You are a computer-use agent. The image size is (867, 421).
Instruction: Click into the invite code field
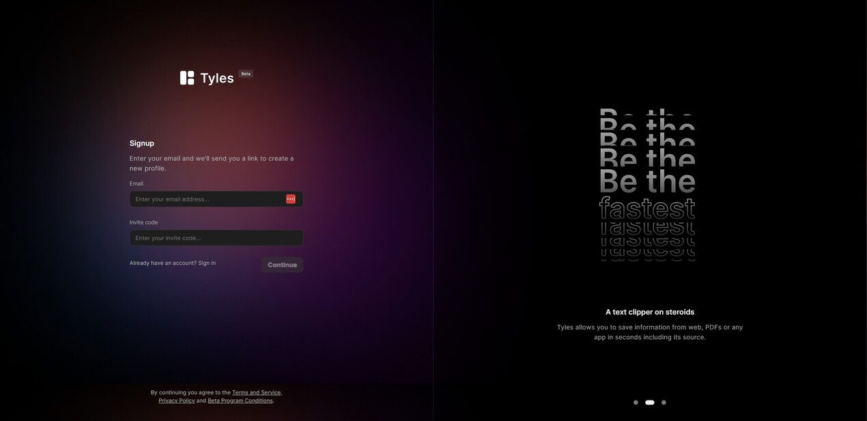pos(216,238)
